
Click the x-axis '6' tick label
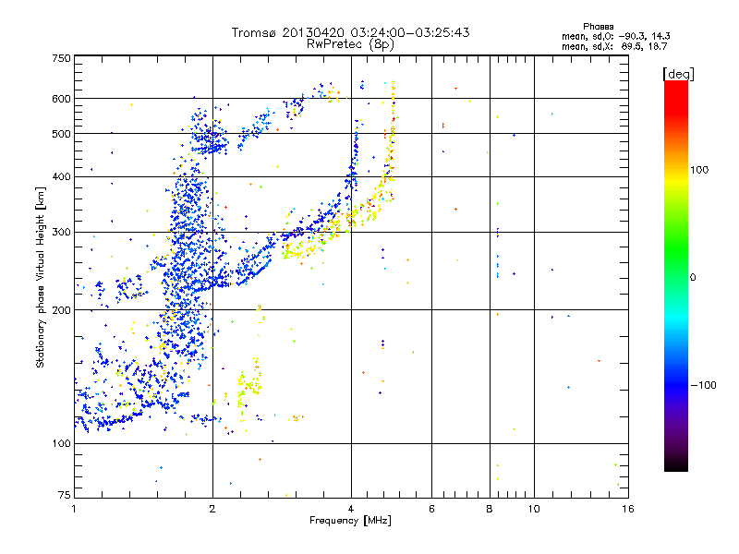coord(431,509)
